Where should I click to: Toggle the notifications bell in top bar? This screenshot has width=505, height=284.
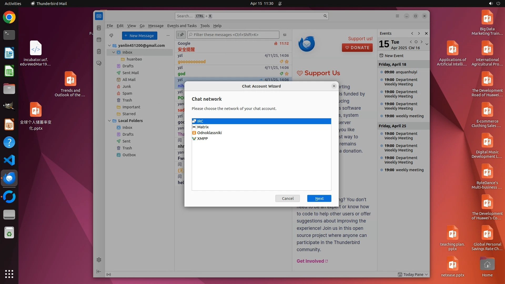tap(280, 3)
